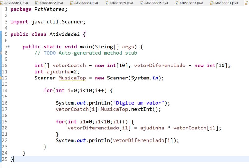Place cursor on java.util.Scanner import

57,22
